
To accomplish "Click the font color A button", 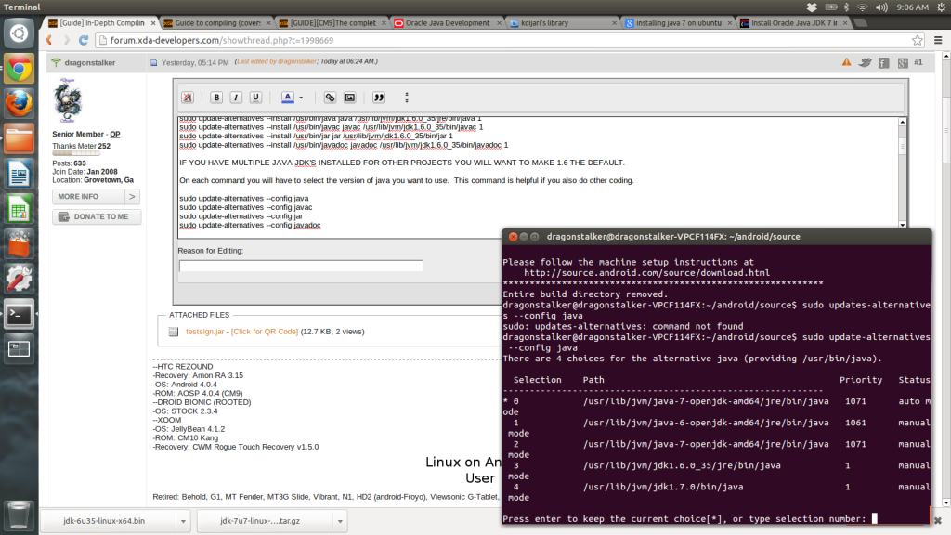I will [x=288, y=98].
